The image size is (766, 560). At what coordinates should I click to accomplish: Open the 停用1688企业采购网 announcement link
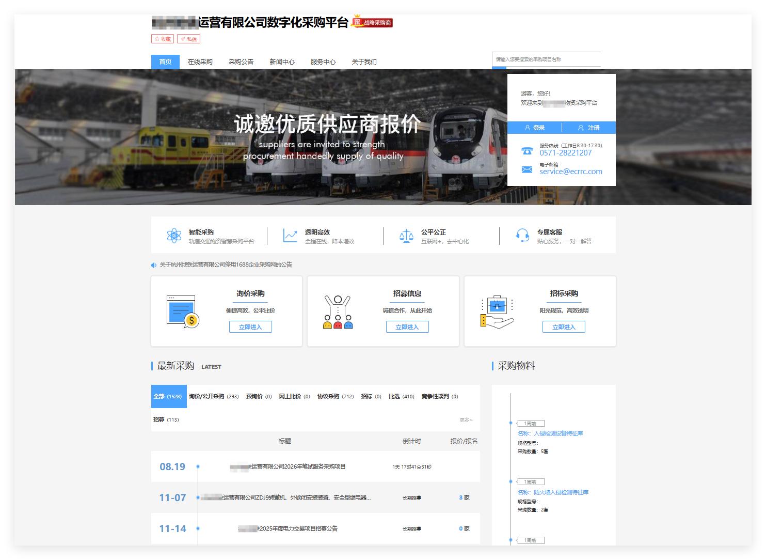pos(226,265)
